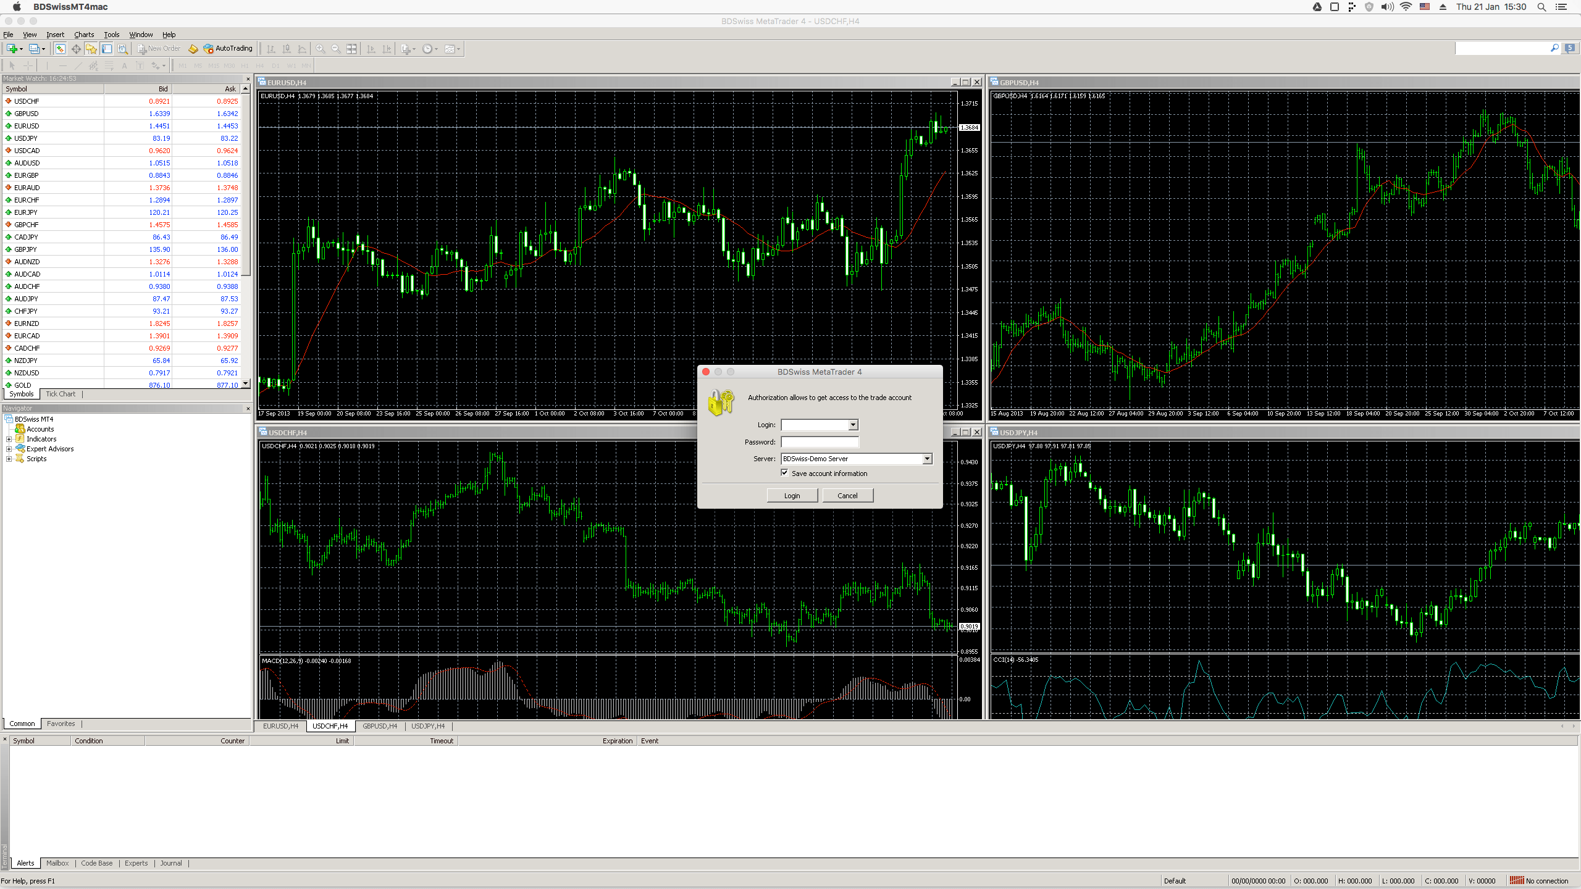The width and height of the screenshot is (1581, 889).
Task: Click the Cancel button in dialog
Action: pyautogui.click(x=847, y=495)
